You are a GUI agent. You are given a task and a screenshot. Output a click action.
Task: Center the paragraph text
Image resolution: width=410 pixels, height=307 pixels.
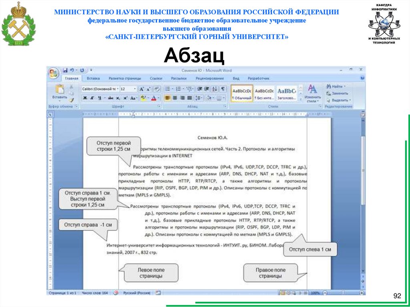(x=175, y=98)
